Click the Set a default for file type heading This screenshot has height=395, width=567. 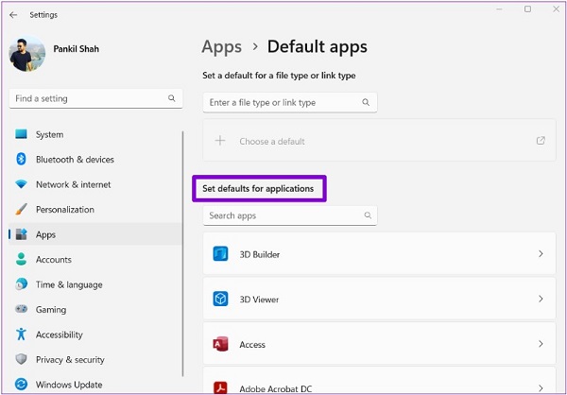coord(279,76)
